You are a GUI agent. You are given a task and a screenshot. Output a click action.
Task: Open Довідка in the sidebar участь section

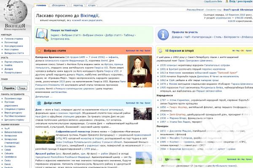(x=8, y=69)
